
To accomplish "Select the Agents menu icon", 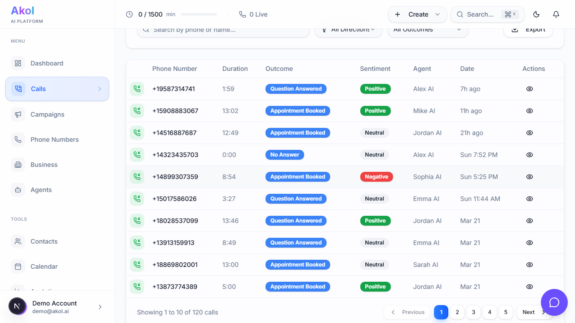I will point(18,190).
